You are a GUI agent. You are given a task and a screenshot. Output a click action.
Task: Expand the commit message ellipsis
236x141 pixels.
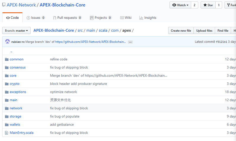pos(130,42)
